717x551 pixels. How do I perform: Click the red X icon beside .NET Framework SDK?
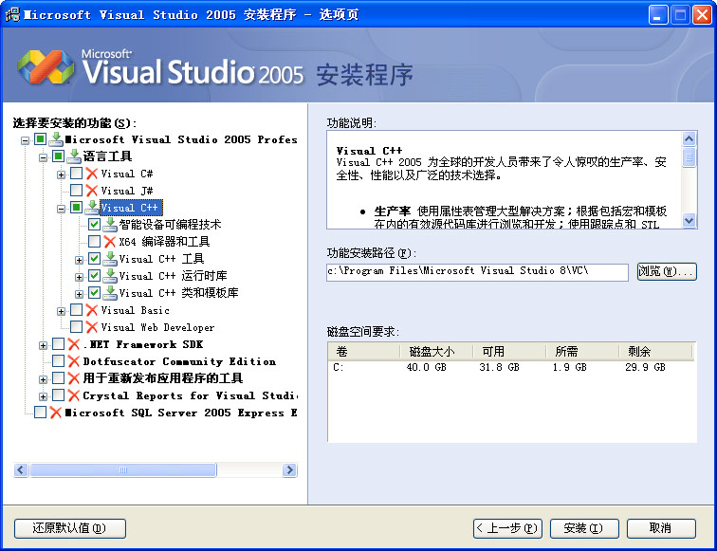click(74, 344)
